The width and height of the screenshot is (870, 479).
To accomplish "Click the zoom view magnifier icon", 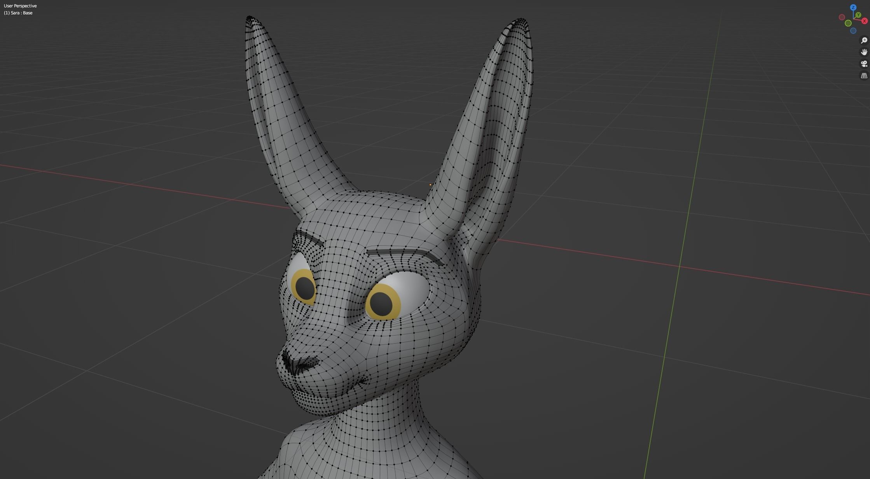I will 864,40.
